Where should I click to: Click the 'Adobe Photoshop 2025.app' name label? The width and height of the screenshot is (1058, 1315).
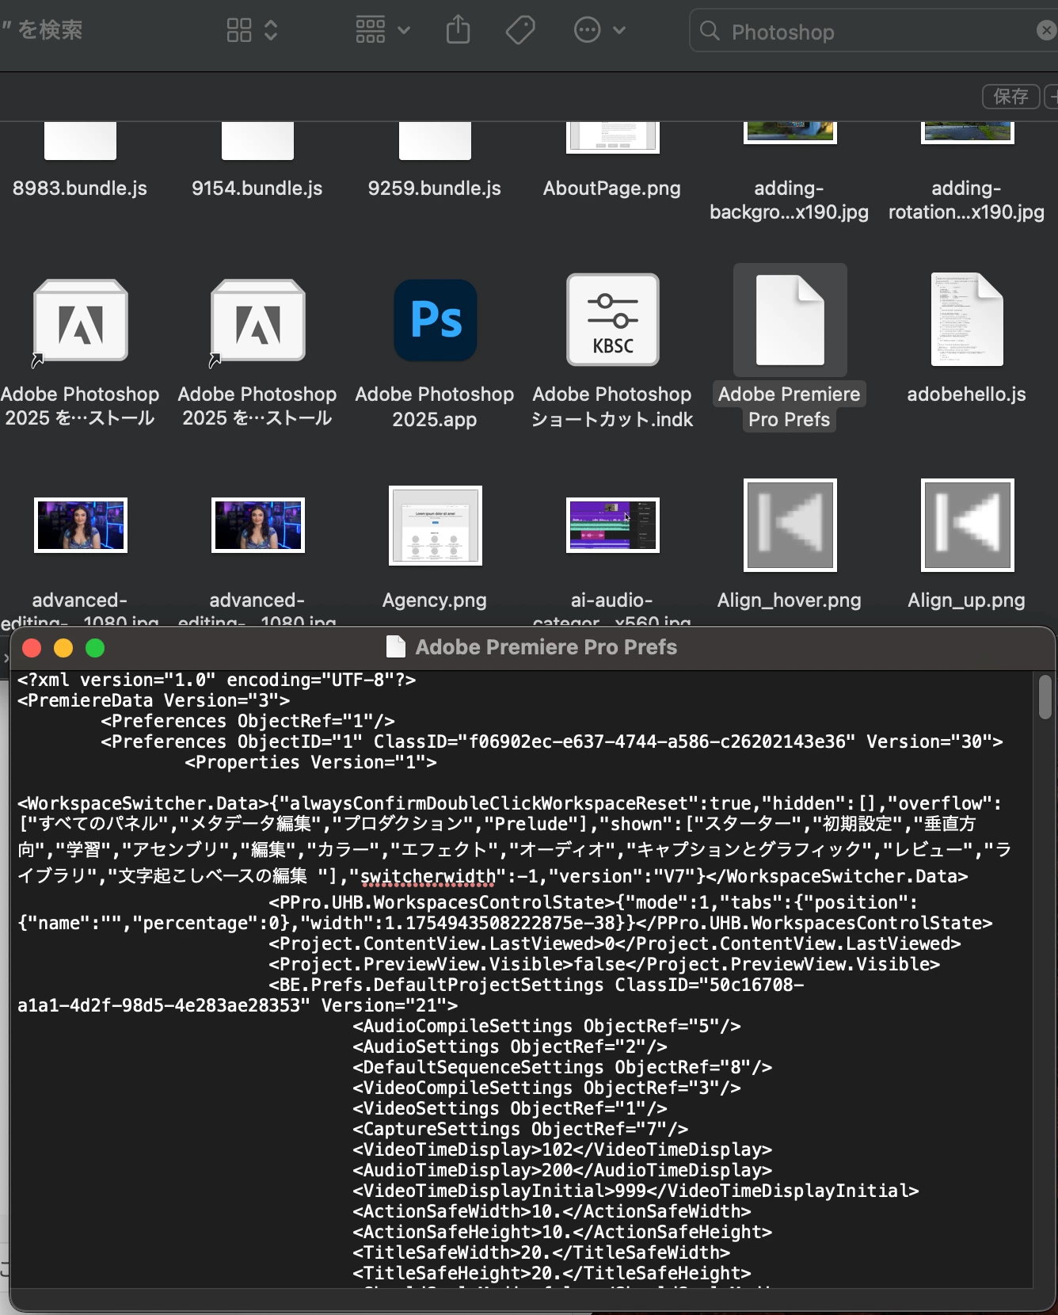click(434, 406)
